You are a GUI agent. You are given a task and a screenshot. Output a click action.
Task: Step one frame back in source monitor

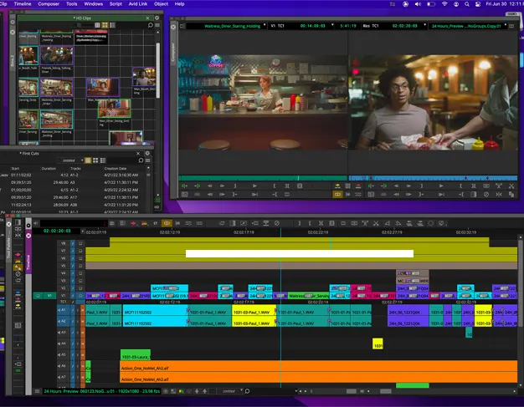point(210,186)
